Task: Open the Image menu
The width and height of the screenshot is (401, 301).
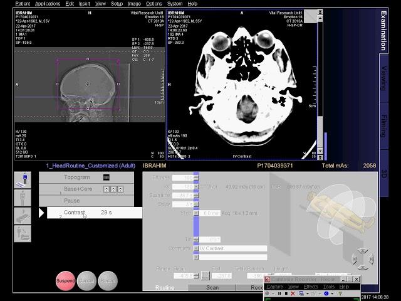Action: point(134,4)
